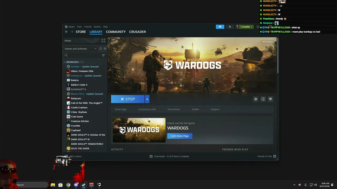Click the Visit Store Page button
Image resolution: width=337 pixels, height=189 pixels.
click(x=180, y=136)
